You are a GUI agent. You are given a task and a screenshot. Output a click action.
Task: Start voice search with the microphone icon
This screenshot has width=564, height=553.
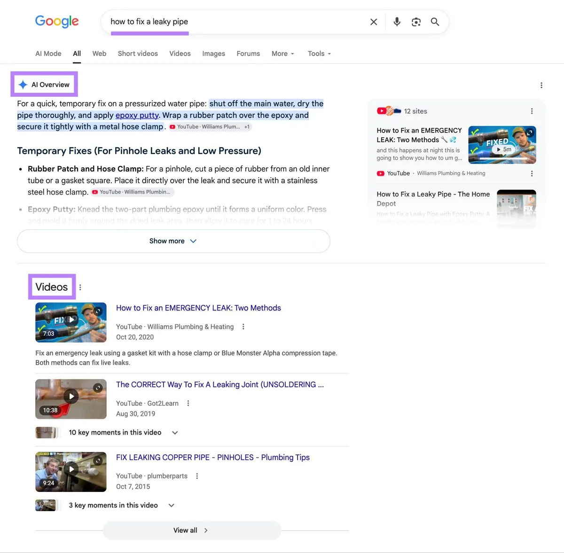point(397,22)
